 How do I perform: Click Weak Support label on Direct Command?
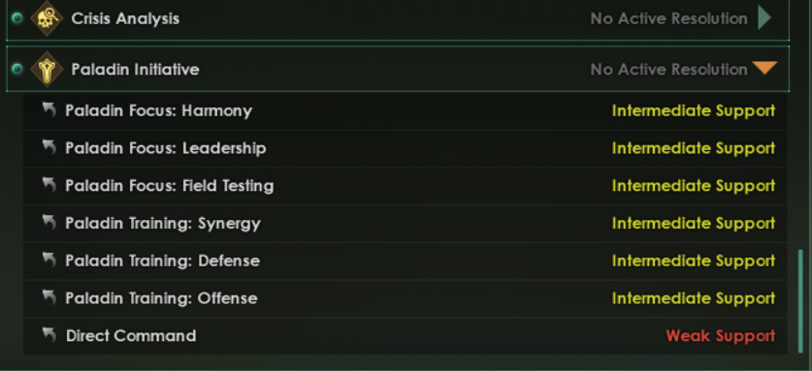(721, 336)
